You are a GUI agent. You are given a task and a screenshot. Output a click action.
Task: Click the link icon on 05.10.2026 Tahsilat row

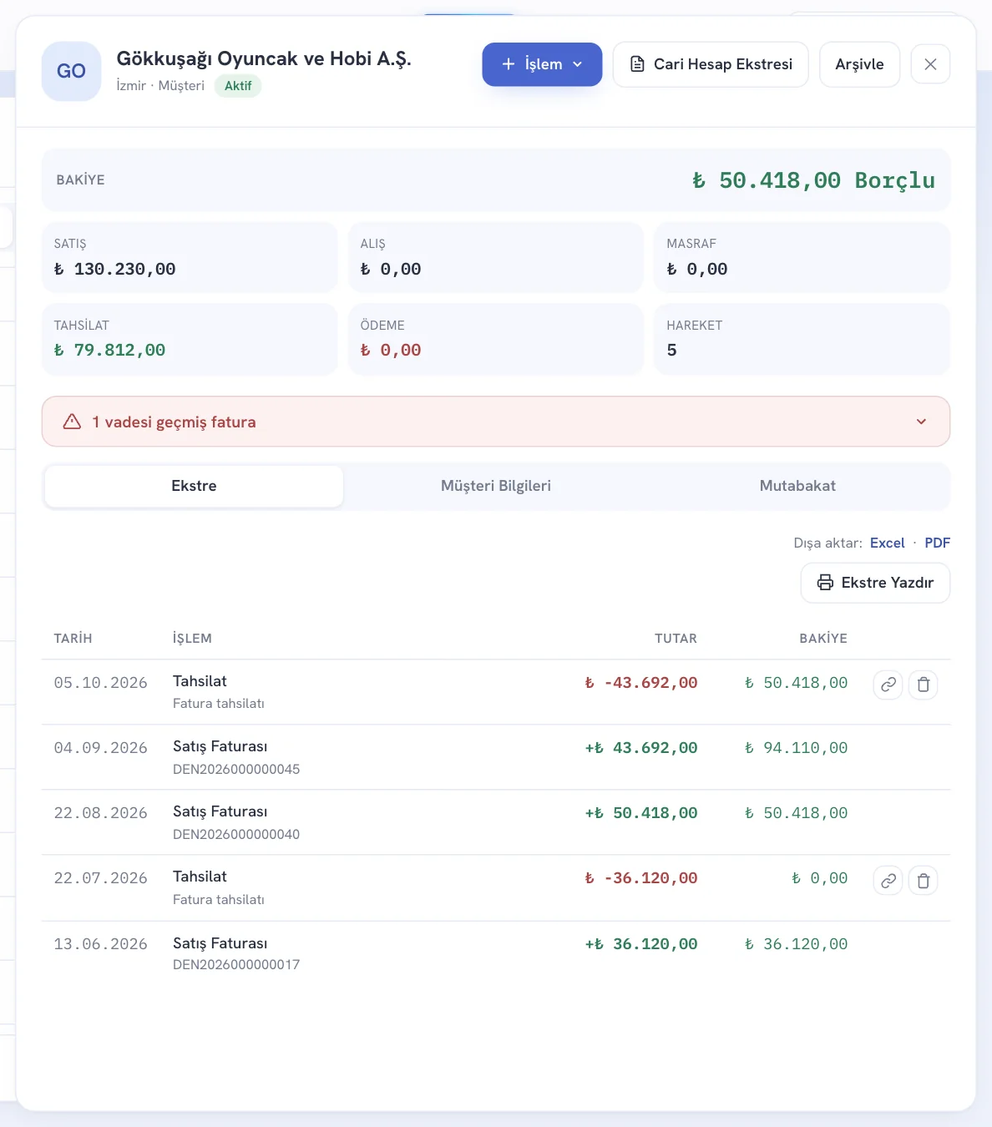pyautogui.click(x=888, y=685)
